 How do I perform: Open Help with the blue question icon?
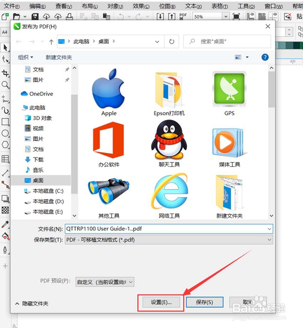[x=265, y=57]
